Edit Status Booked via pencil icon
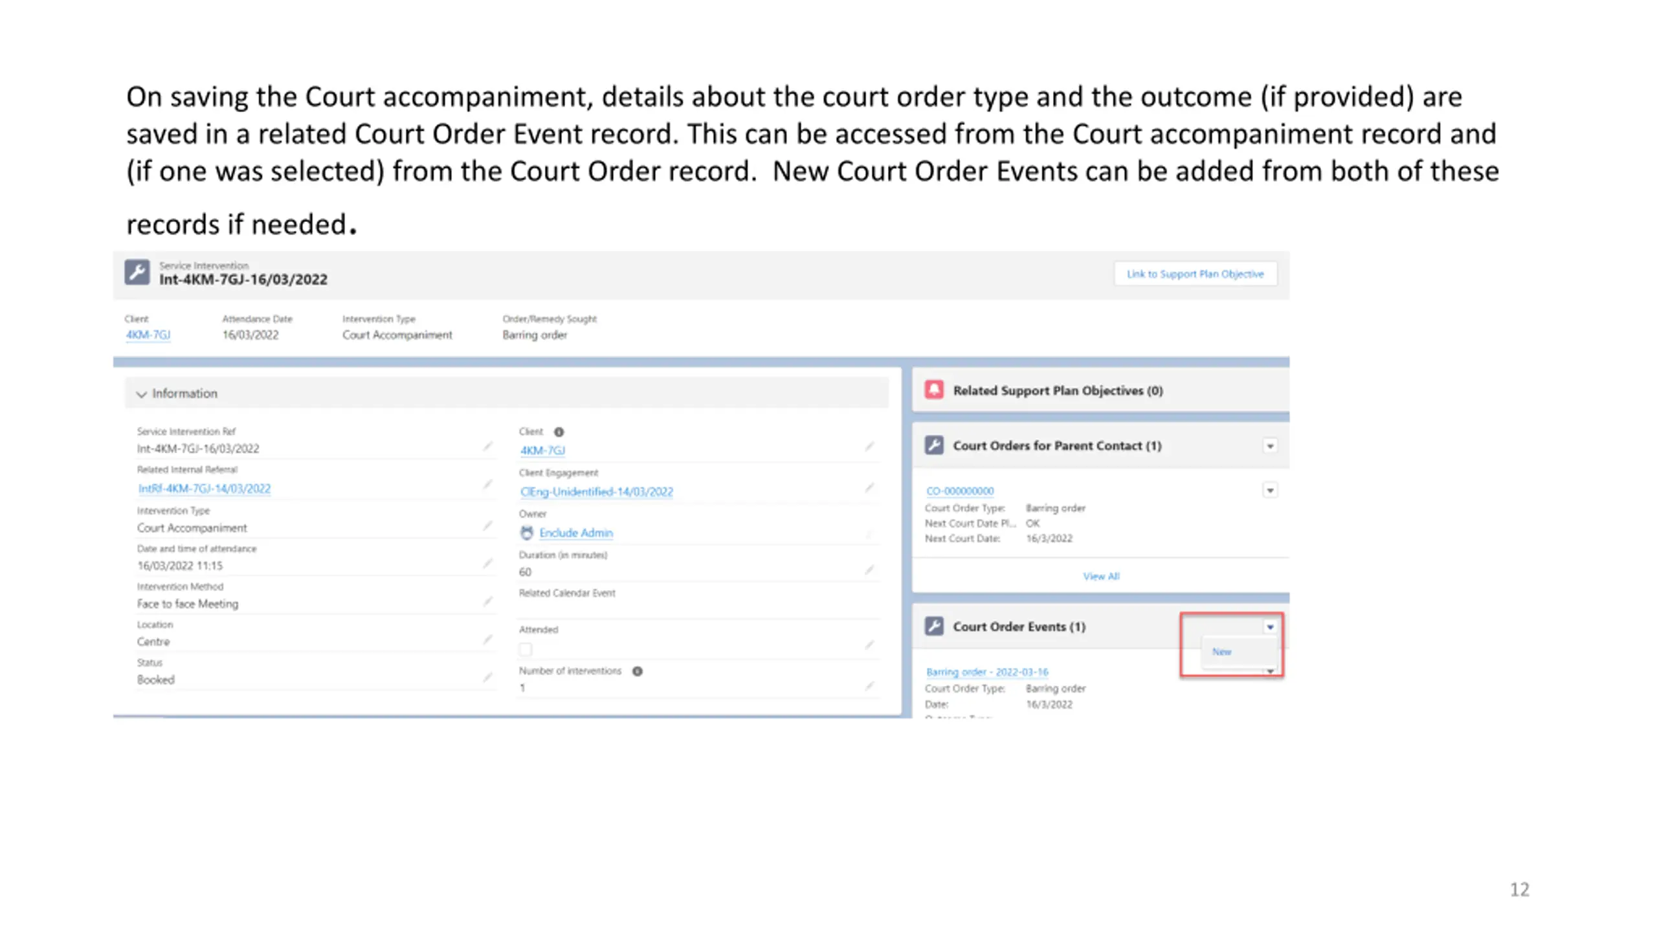 click(487, 677)
